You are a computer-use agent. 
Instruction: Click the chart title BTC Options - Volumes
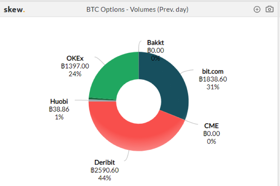point(137,9)
